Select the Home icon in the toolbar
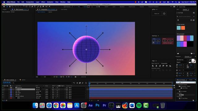The width and height of the screenshot is (198, 111). 4,6
